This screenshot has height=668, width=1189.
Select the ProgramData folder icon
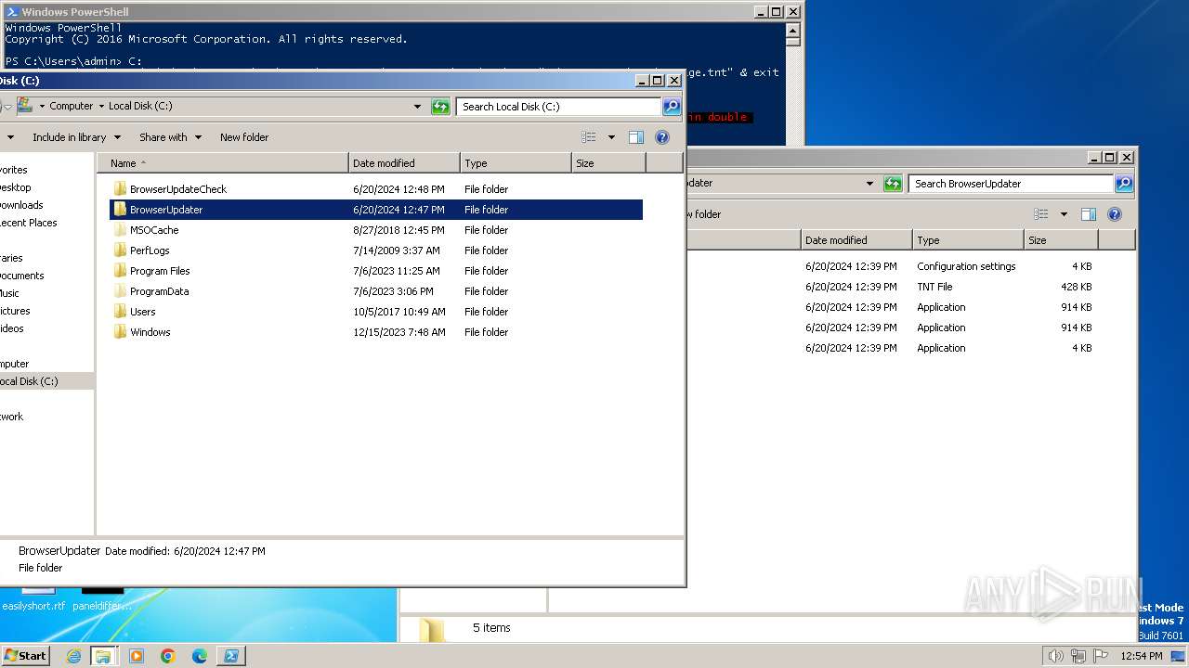click(119, 291)
